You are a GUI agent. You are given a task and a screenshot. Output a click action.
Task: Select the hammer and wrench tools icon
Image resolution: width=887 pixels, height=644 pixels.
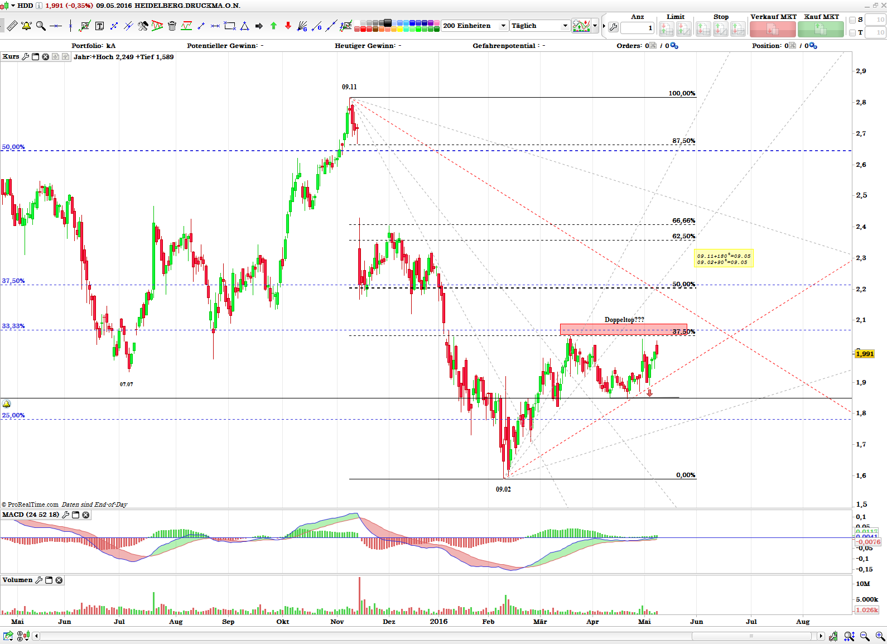(143, 26)
